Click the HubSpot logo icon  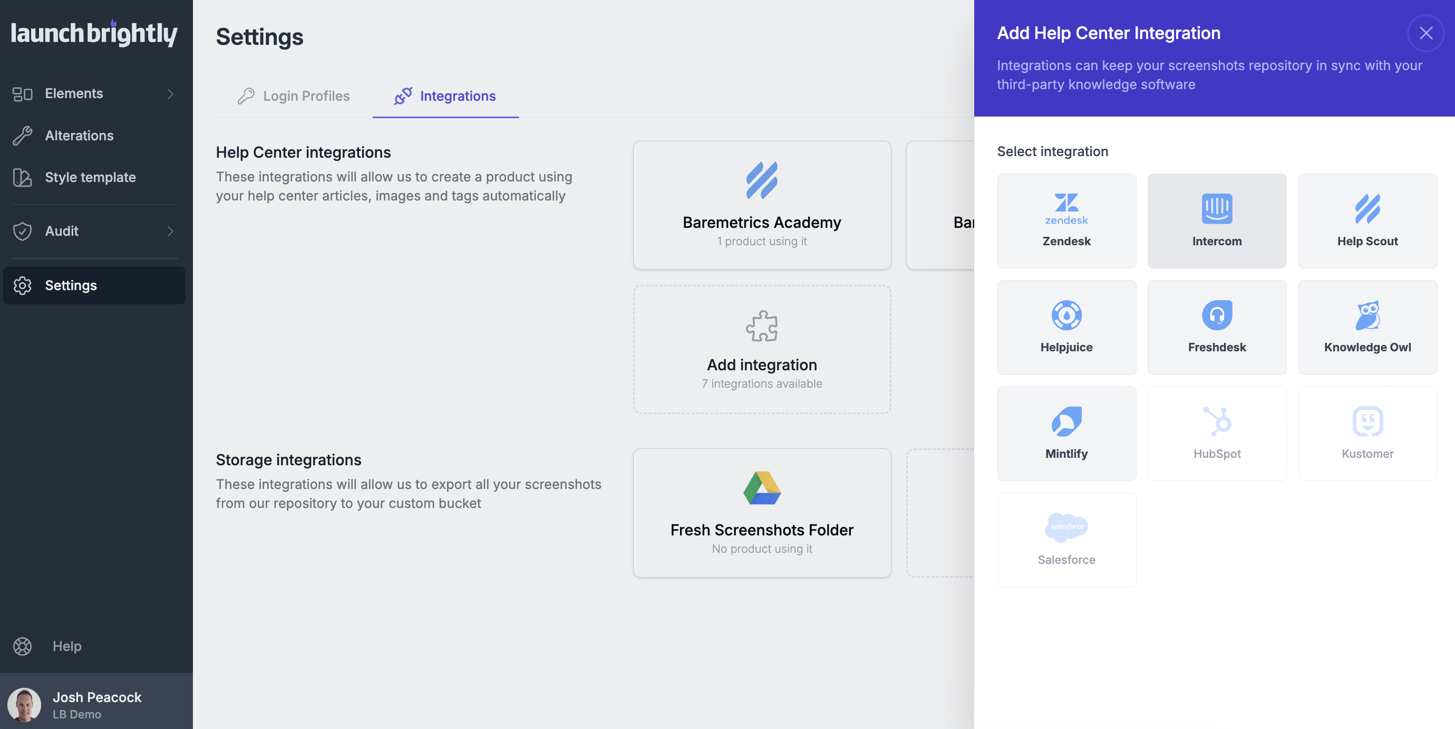click(x=1217, y=421)
